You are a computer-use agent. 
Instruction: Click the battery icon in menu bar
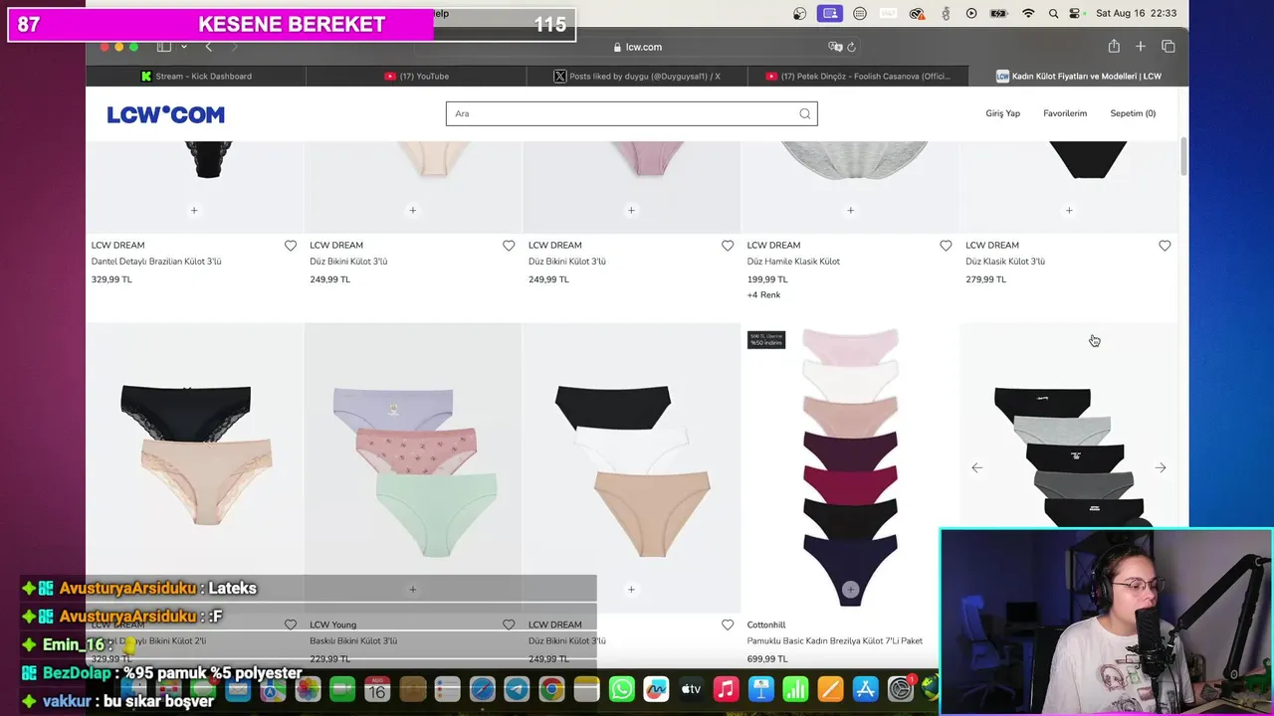point(998,13)
